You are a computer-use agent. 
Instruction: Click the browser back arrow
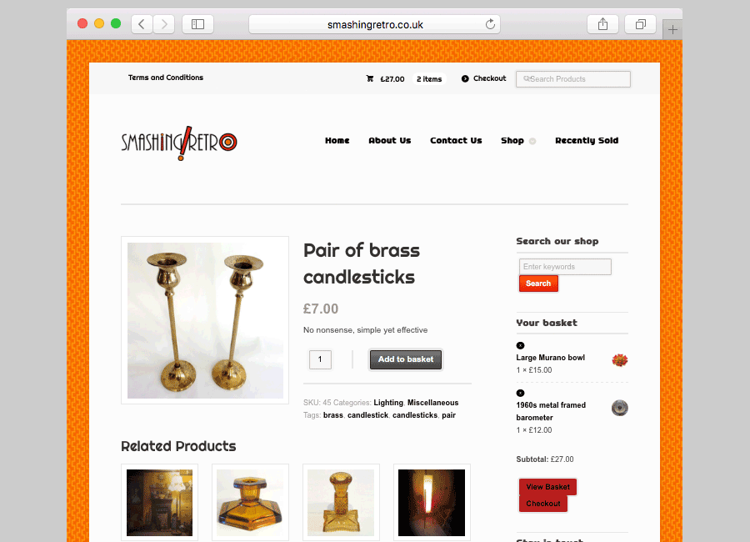point(142,24)
